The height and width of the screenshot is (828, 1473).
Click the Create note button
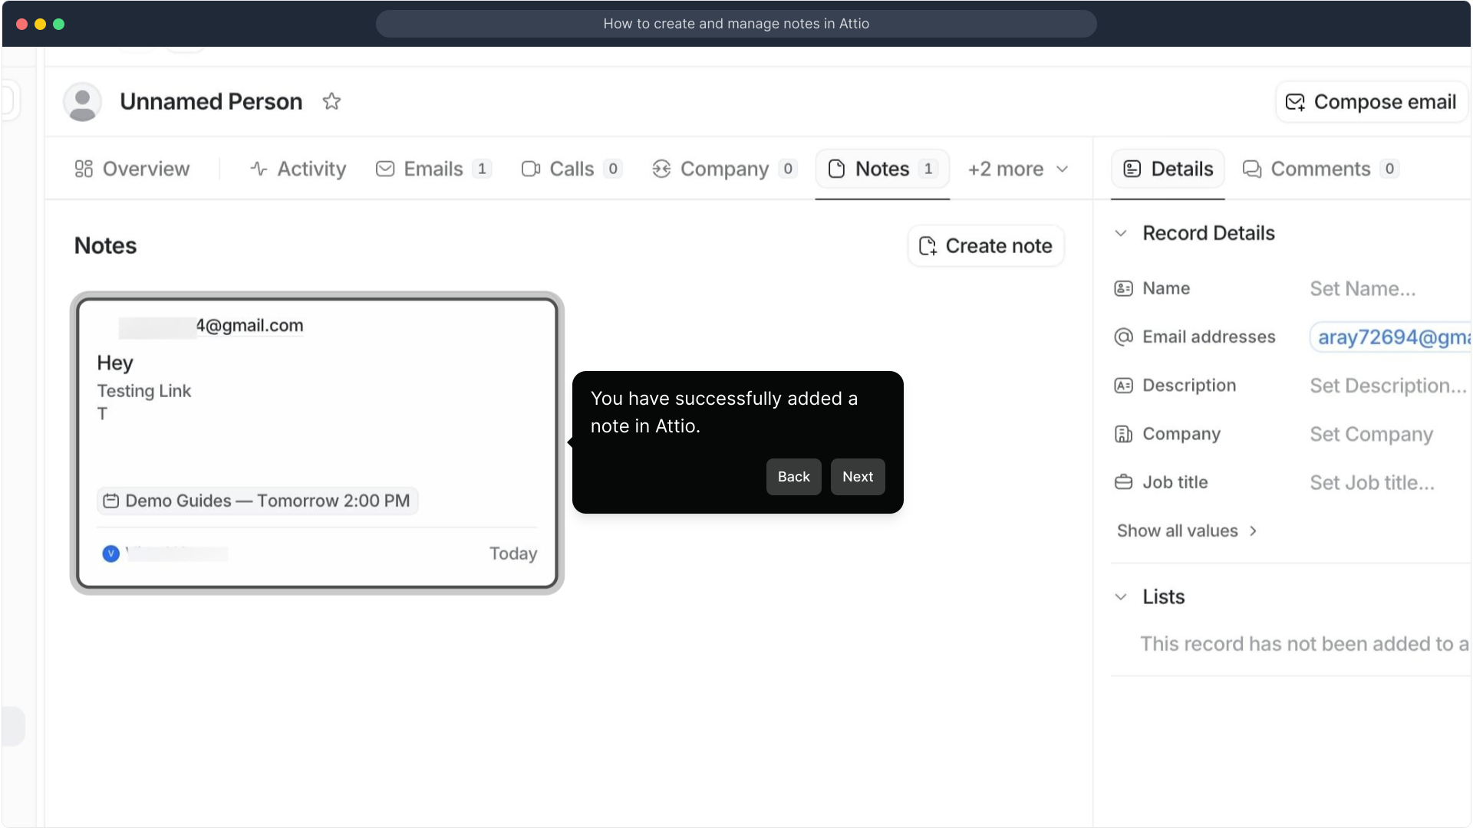pos(986,246)
